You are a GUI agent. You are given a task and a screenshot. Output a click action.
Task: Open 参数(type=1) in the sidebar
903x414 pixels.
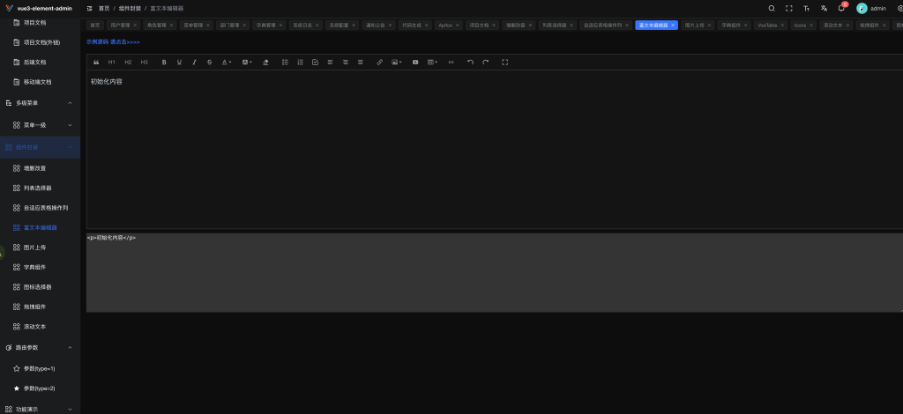pyautogui.click(x=40, y=368)
